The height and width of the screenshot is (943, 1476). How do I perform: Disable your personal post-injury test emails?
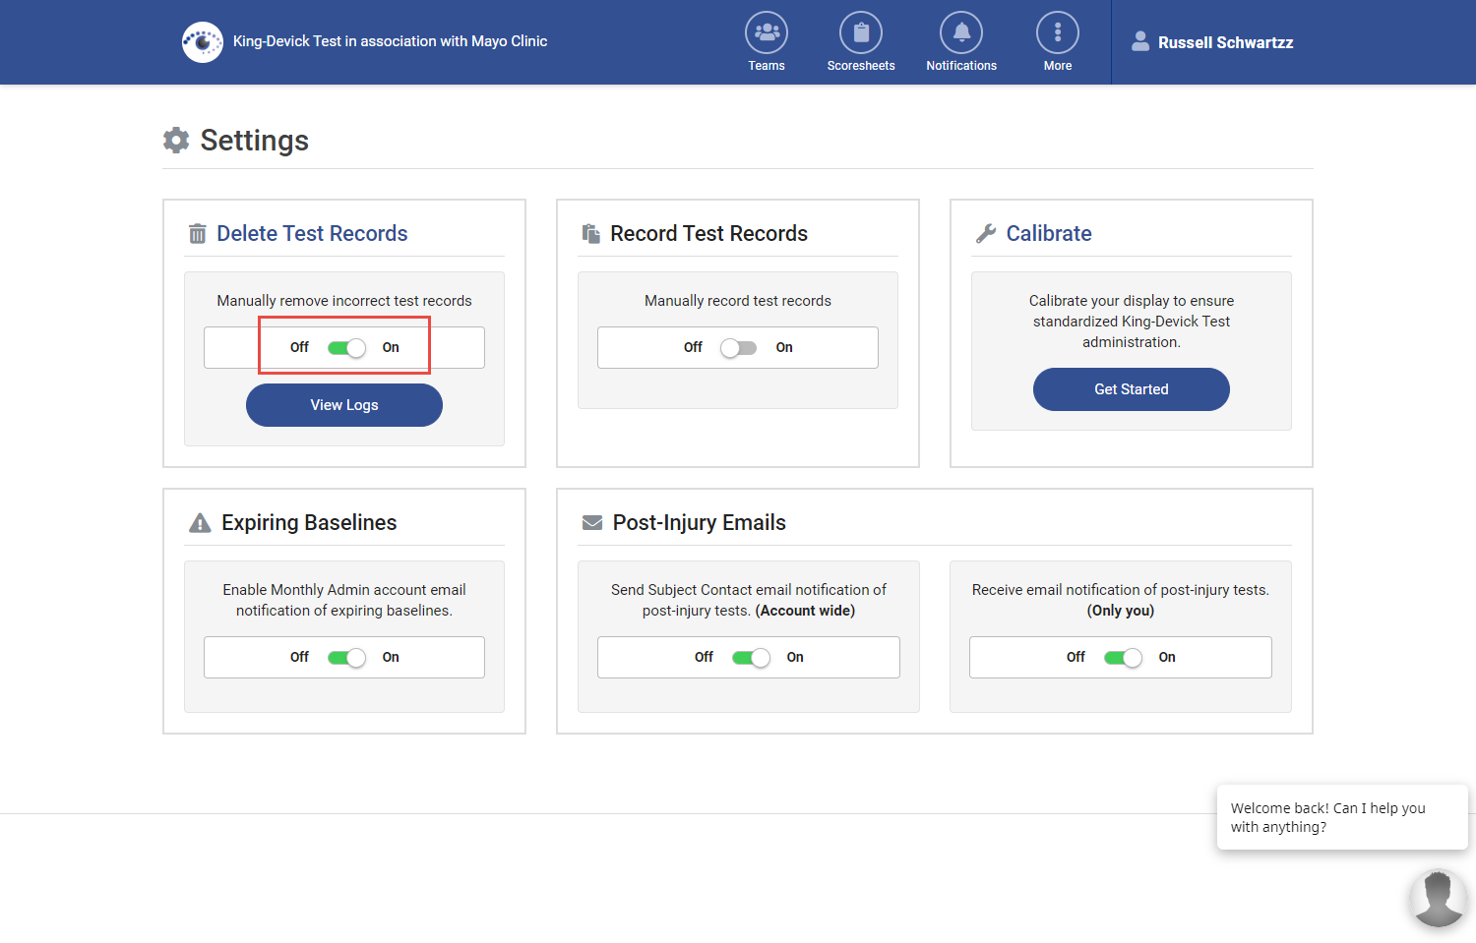(1124, 657)
